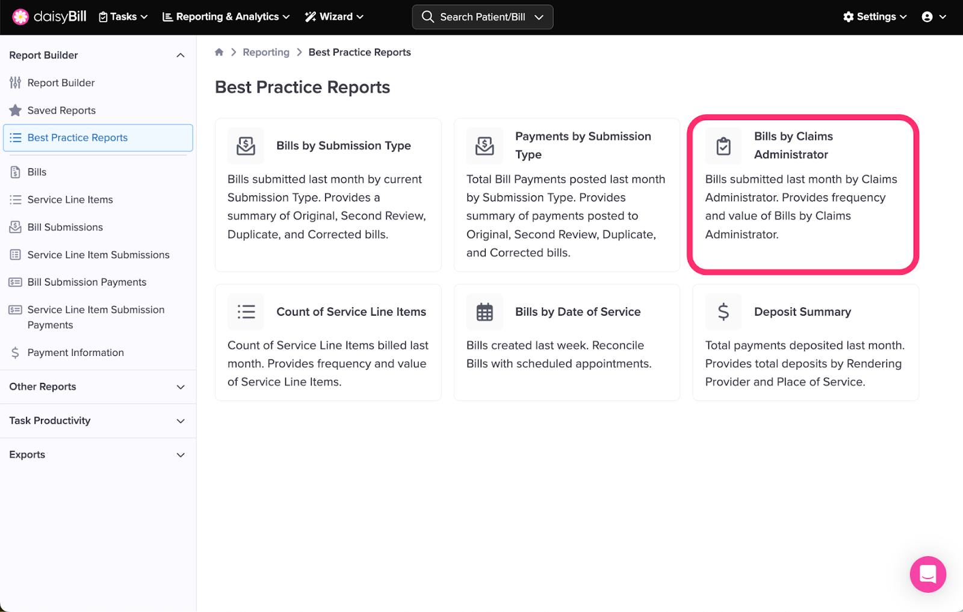Image resolution: width=963 pixels, height=612 pixels.
Task: Click the daisyBill flower logo
Action: (x=20, y=17)
